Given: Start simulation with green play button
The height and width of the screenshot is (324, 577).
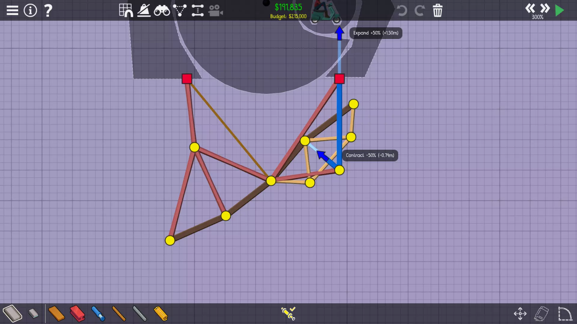Looking at the screenshot, I should [x=559, y=10].
